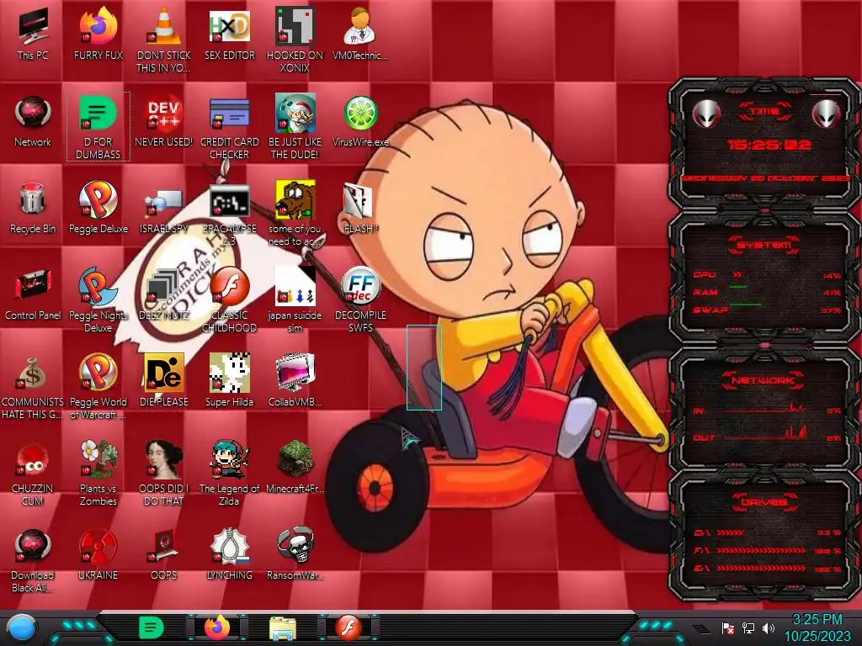862x646 pixels.
Task: Open Flash Player from the taskbar
Action: pos(349,627)
